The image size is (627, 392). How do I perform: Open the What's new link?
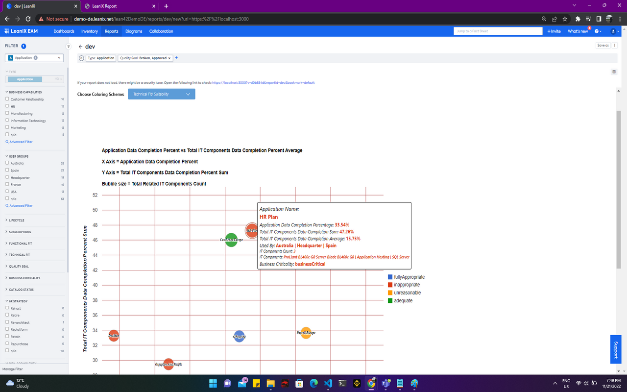[x=578, y=31]
